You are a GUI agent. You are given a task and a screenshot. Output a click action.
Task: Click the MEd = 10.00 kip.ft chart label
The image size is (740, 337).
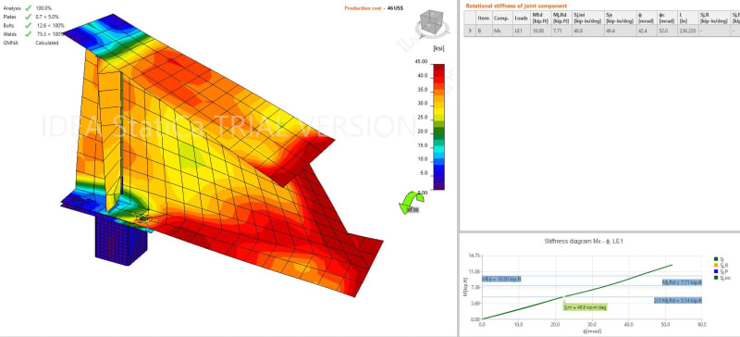click(501, 279)
